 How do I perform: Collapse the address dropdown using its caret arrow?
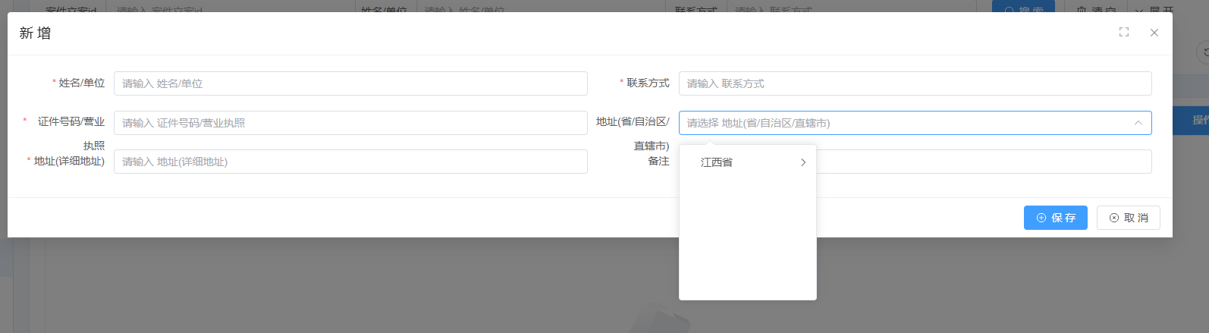1138,123
